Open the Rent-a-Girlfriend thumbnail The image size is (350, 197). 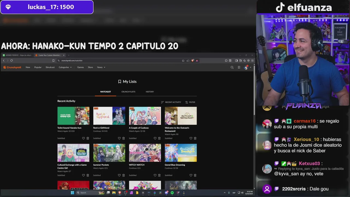[109, 116]
